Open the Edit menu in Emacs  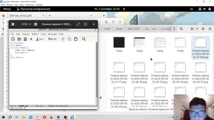click(18, 34)
